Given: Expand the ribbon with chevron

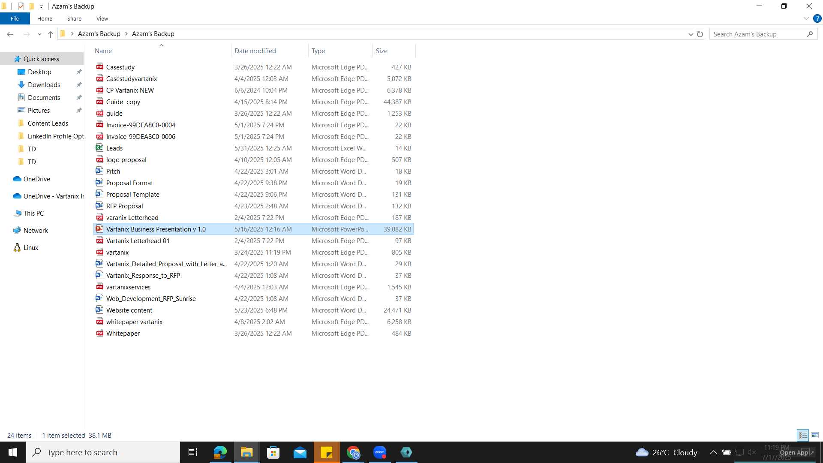Looking at the screenshot, I should click(806, 19).
